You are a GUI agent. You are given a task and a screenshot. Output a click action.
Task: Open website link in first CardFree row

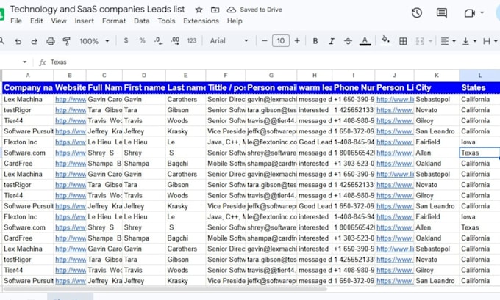coord(71,164)
